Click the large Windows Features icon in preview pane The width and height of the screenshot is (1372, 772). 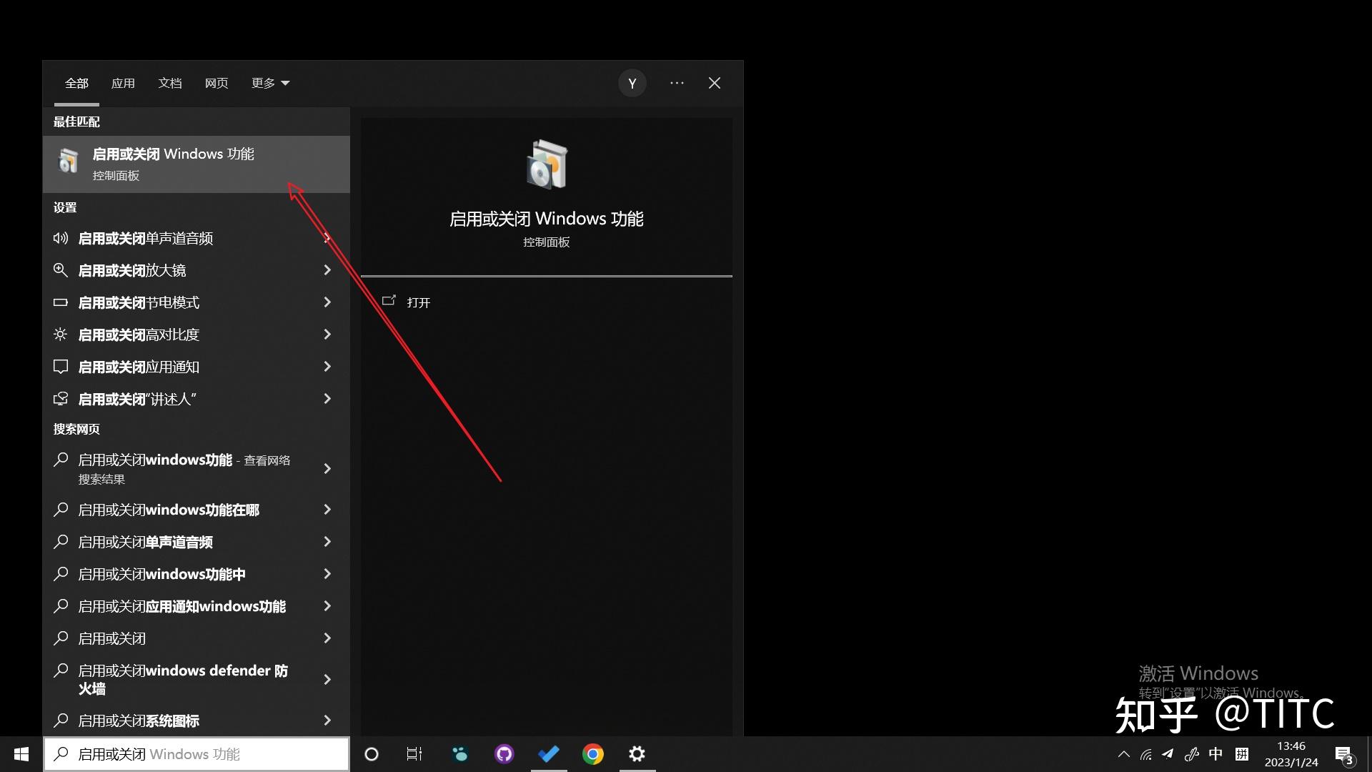pyautogui.click(x=547, y=164)
